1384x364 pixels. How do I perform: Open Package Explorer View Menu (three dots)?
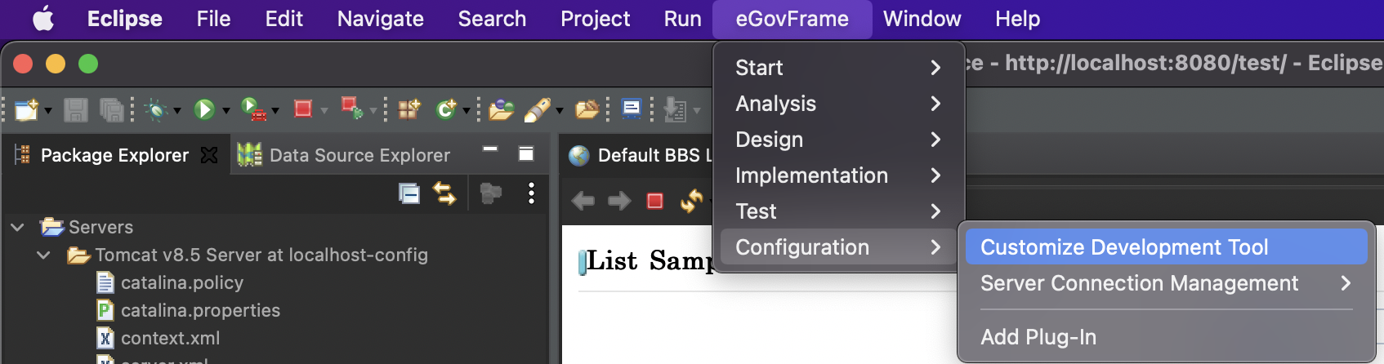coord(531,193)
